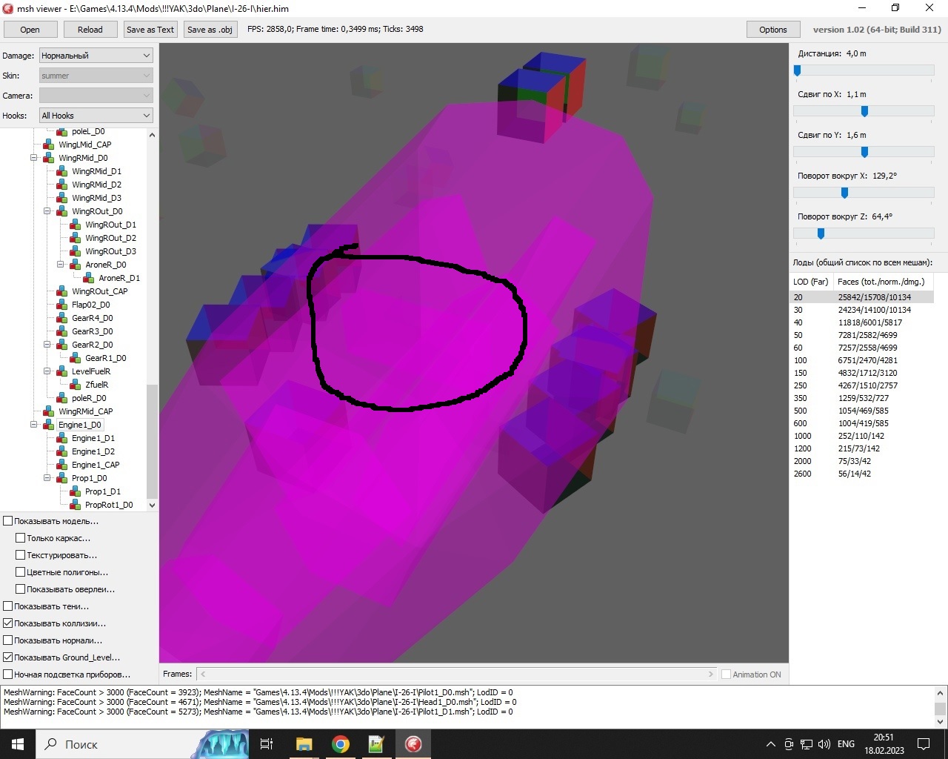Collapse the WingRMid_D0 tree node
The width and height of the screenshot is (948, 759).
pos(34,158)
